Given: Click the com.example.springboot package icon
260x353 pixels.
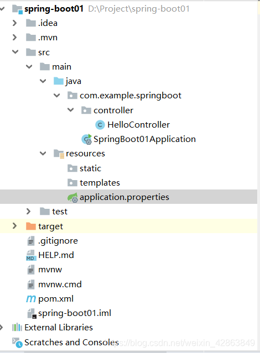Looking at the screenshot, I should tap(72, 96).
